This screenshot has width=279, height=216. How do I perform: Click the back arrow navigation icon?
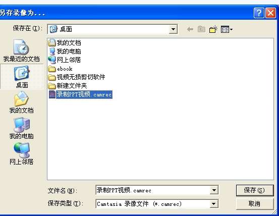click(x=190, y=29)
